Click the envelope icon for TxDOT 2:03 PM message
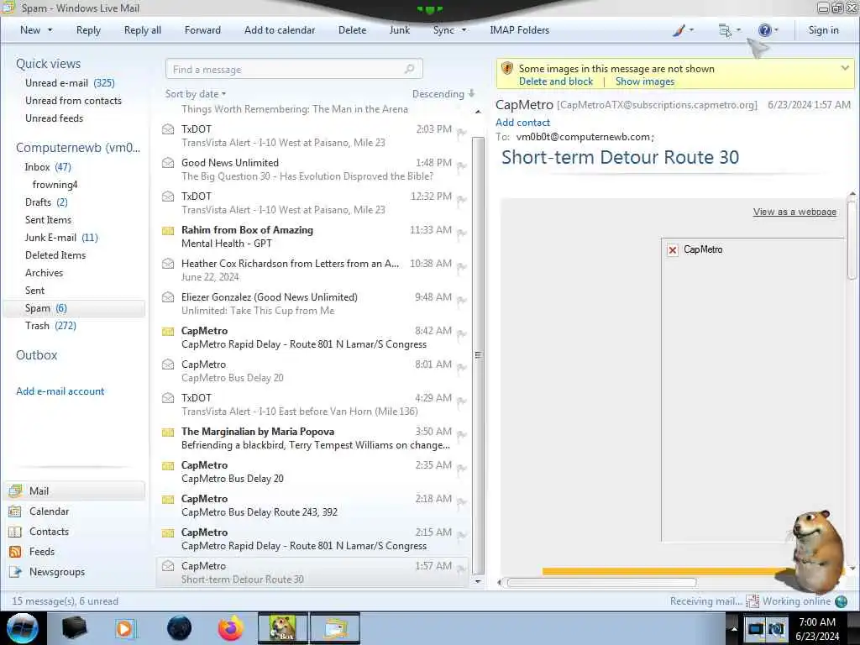Viewport: 860px width, 645px height. (x=168, y=129)
